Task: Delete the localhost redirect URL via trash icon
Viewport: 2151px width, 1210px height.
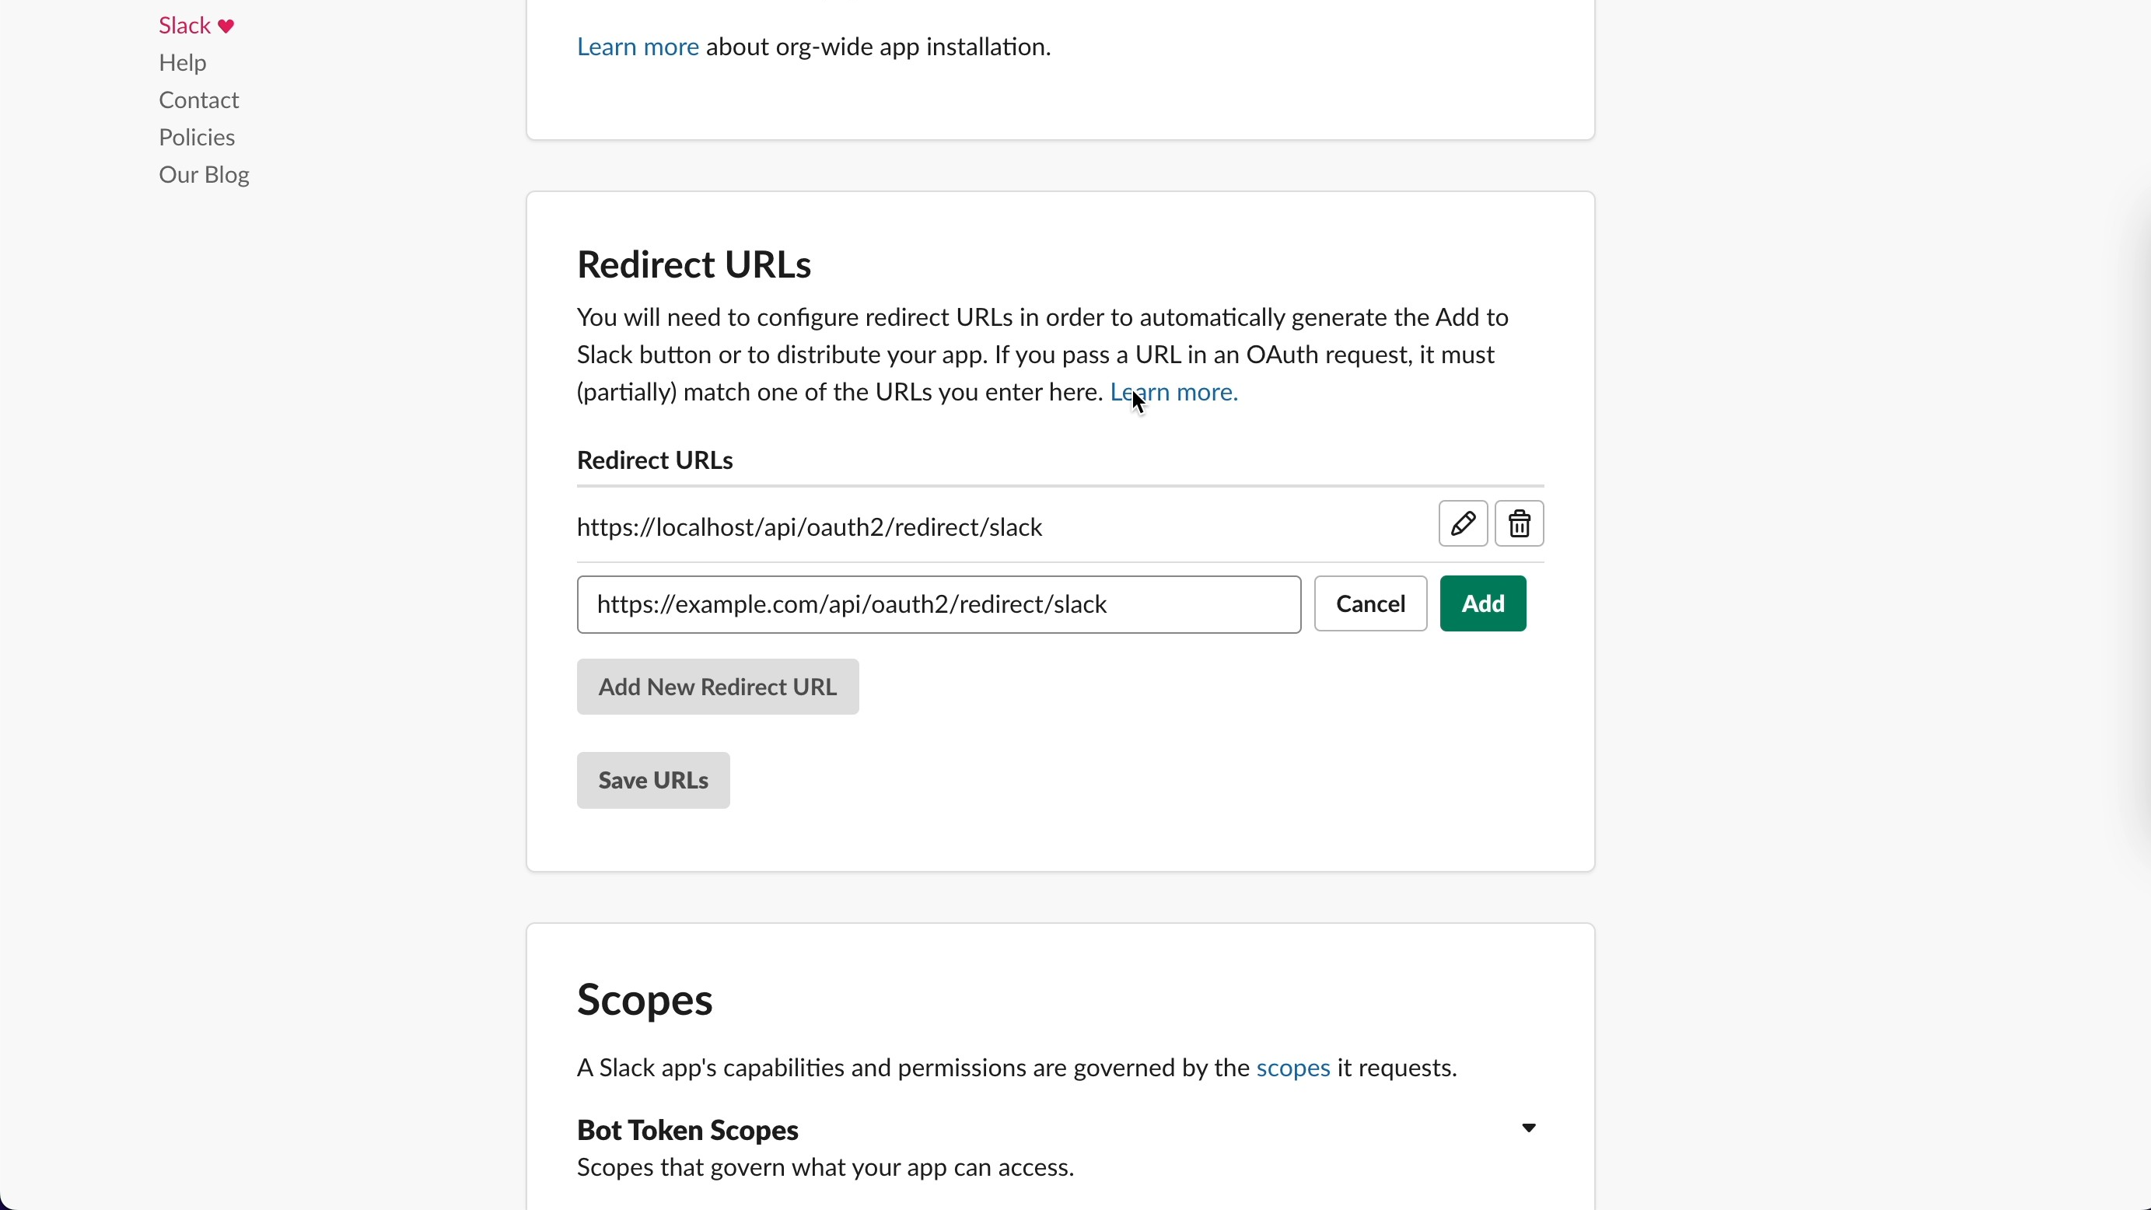Action: [x=1520, y=523]
